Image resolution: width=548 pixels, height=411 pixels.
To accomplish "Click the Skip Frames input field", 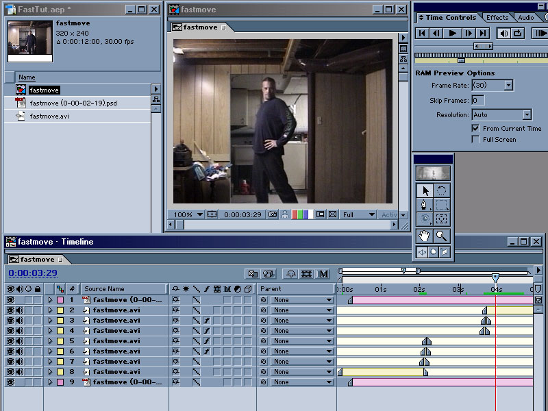I will coord(478,101).
